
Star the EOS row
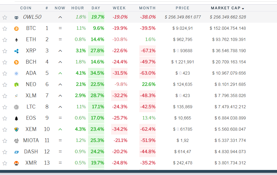[5, 118]
